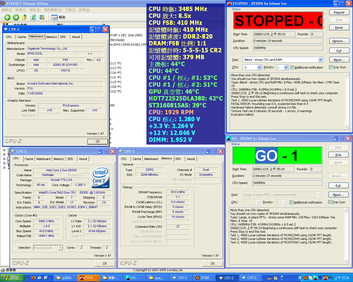The image size is (353, 282).
Task: Click the Rounds field in GO SP2004 window
Action: (x=316, y=169)
